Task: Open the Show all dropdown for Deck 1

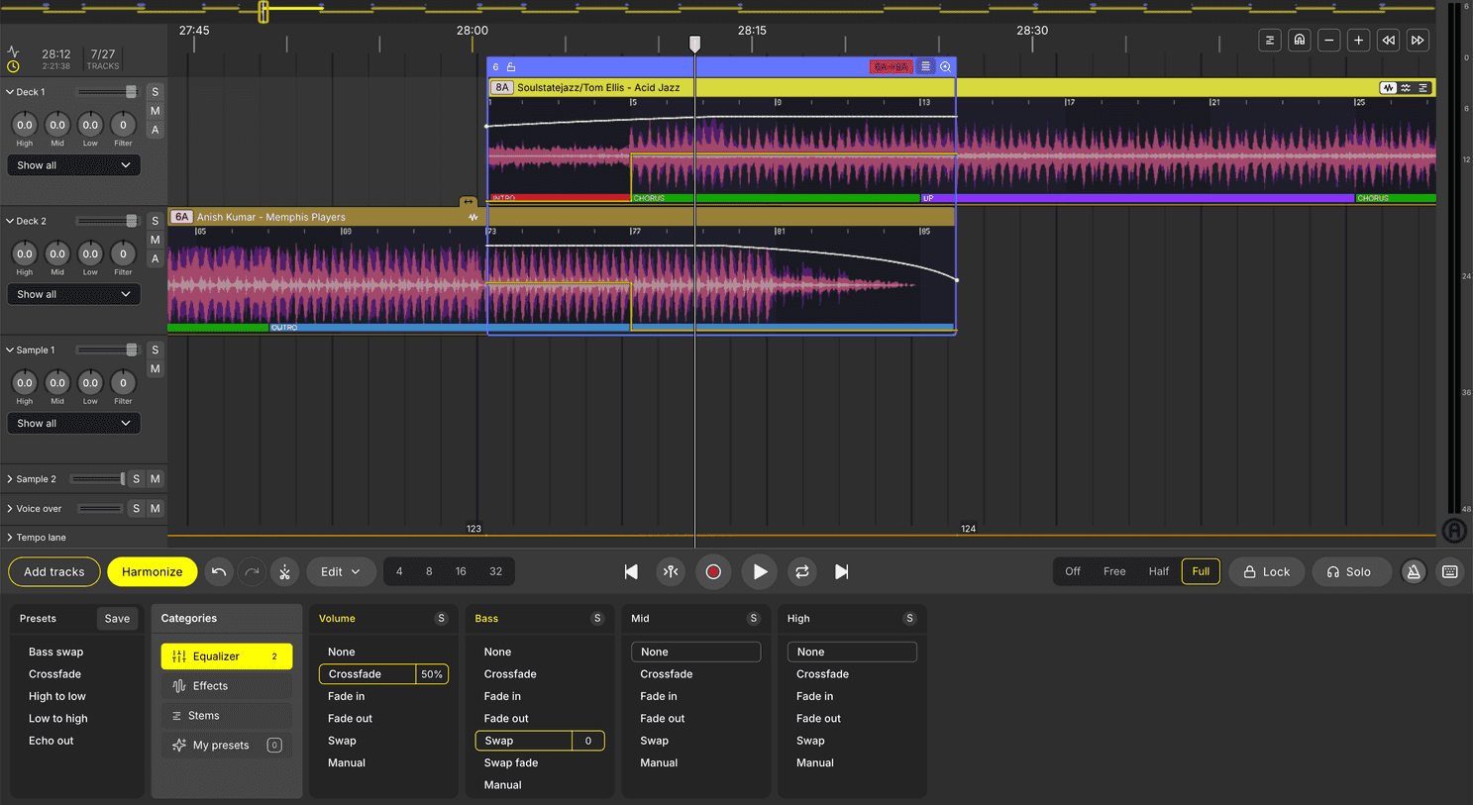Action: [x=73, y=164]
